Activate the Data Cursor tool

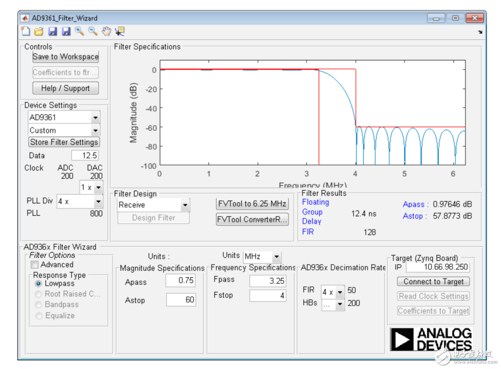(x=120, y=31)
